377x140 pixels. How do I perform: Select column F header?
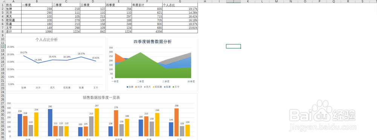147,2
